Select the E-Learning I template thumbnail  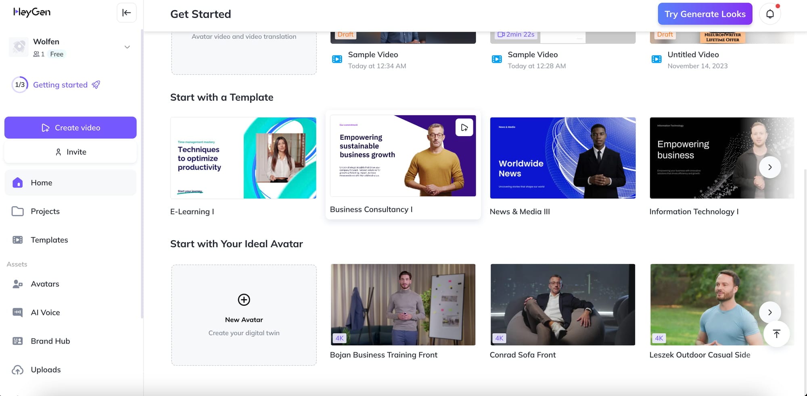coord(243,158)
